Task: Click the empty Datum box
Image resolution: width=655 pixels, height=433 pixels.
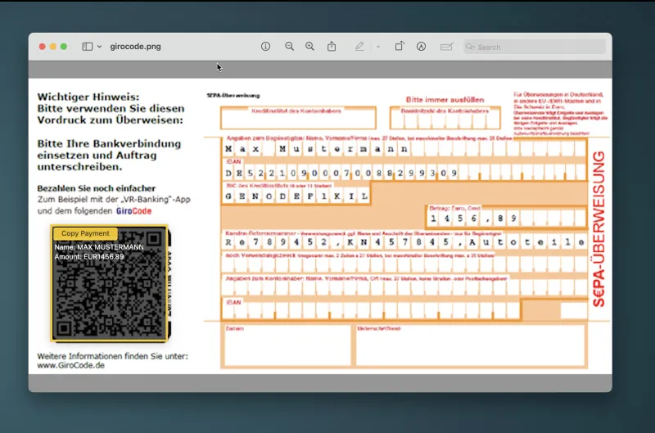Action: click(287, 345)
